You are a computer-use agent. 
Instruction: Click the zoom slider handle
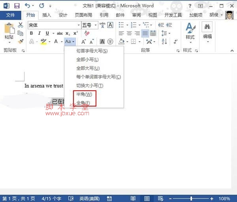[x=191, y=198]
